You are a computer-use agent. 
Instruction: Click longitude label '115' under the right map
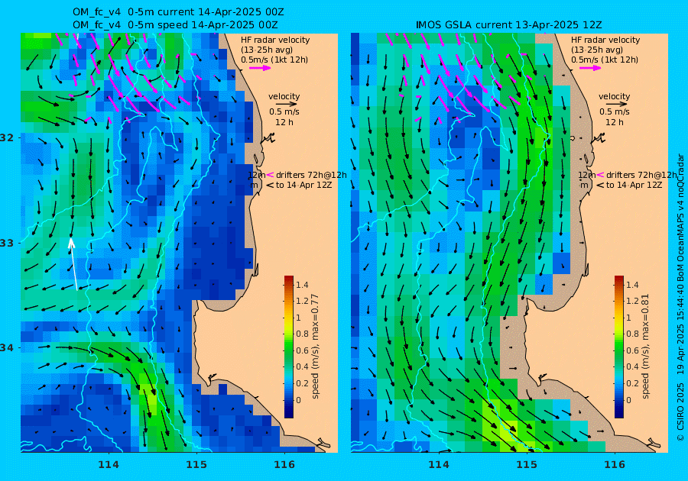(527, 465)
